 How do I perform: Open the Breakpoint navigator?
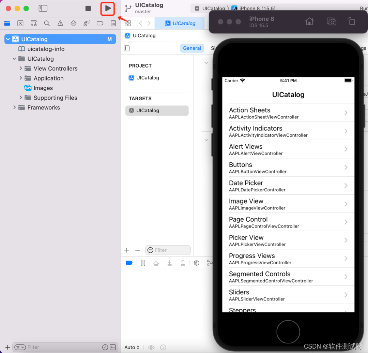click(100, 23)
